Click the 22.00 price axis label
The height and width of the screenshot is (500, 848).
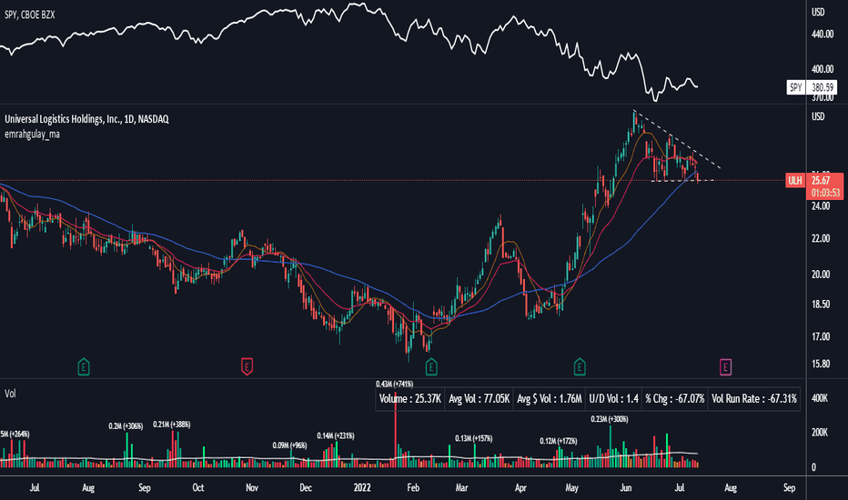tap(821, 239)
